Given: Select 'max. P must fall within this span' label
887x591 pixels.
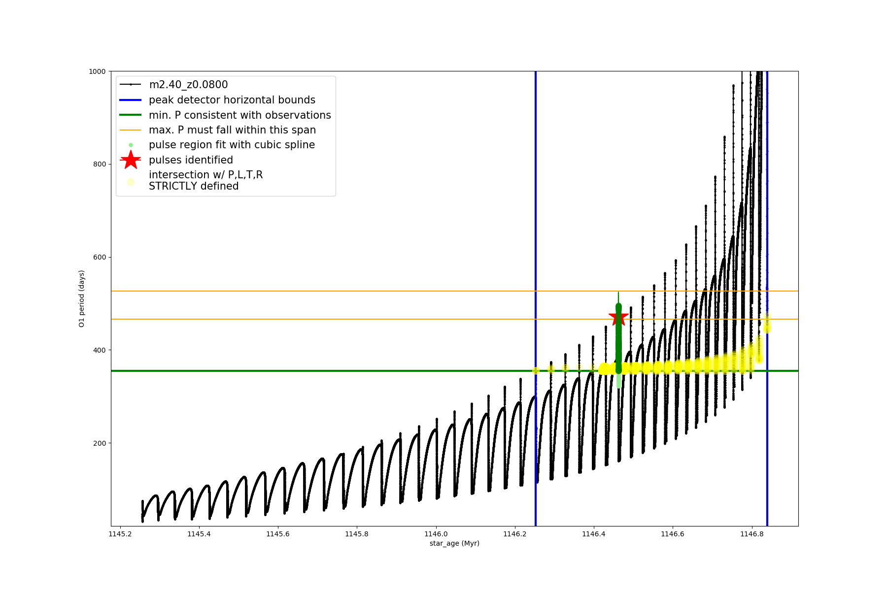Looking at the screenshot, I should pyautogui.click(x=232, y=130).
